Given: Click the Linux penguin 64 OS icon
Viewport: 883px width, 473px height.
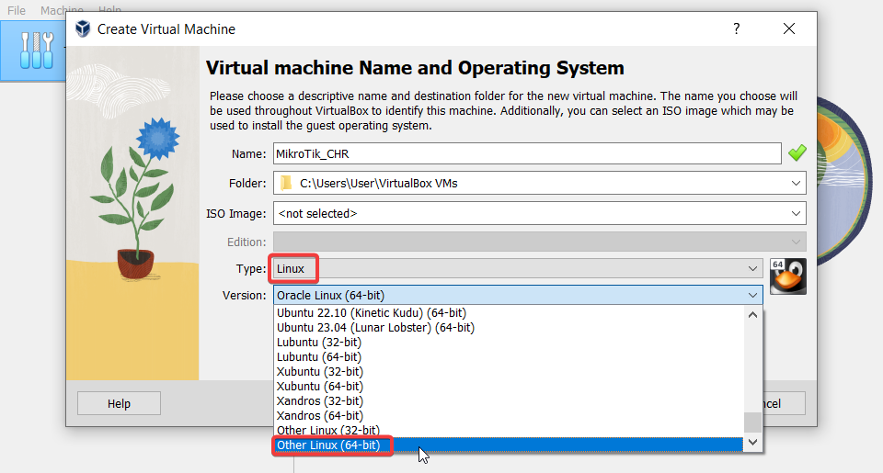Looking at the screenshot, I should click(788, 276).
